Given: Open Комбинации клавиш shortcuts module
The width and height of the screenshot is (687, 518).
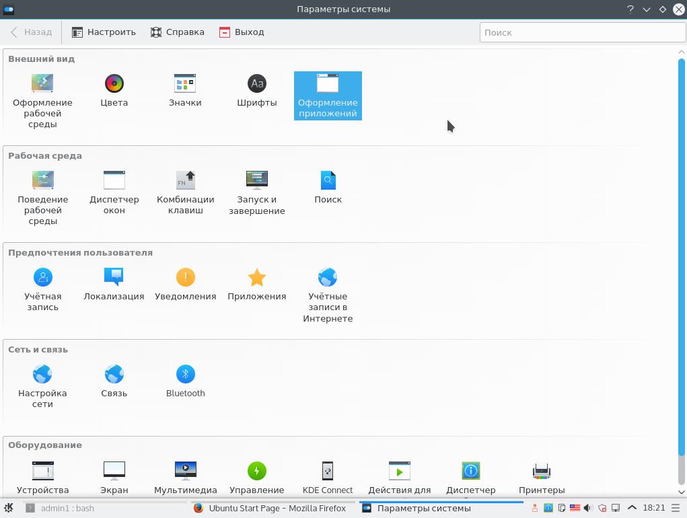Looking at the screenshot, I should point(185,192).
